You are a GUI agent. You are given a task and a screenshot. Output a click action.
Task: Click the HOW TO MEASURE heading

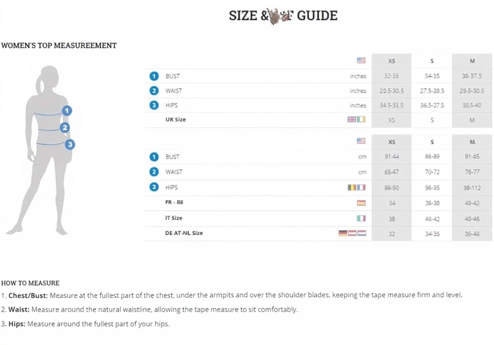click(x=30, y=283)
